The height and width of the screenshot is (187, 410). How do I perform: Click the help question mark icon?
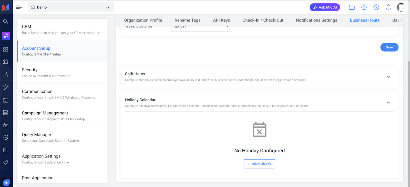tap(376, 7)
